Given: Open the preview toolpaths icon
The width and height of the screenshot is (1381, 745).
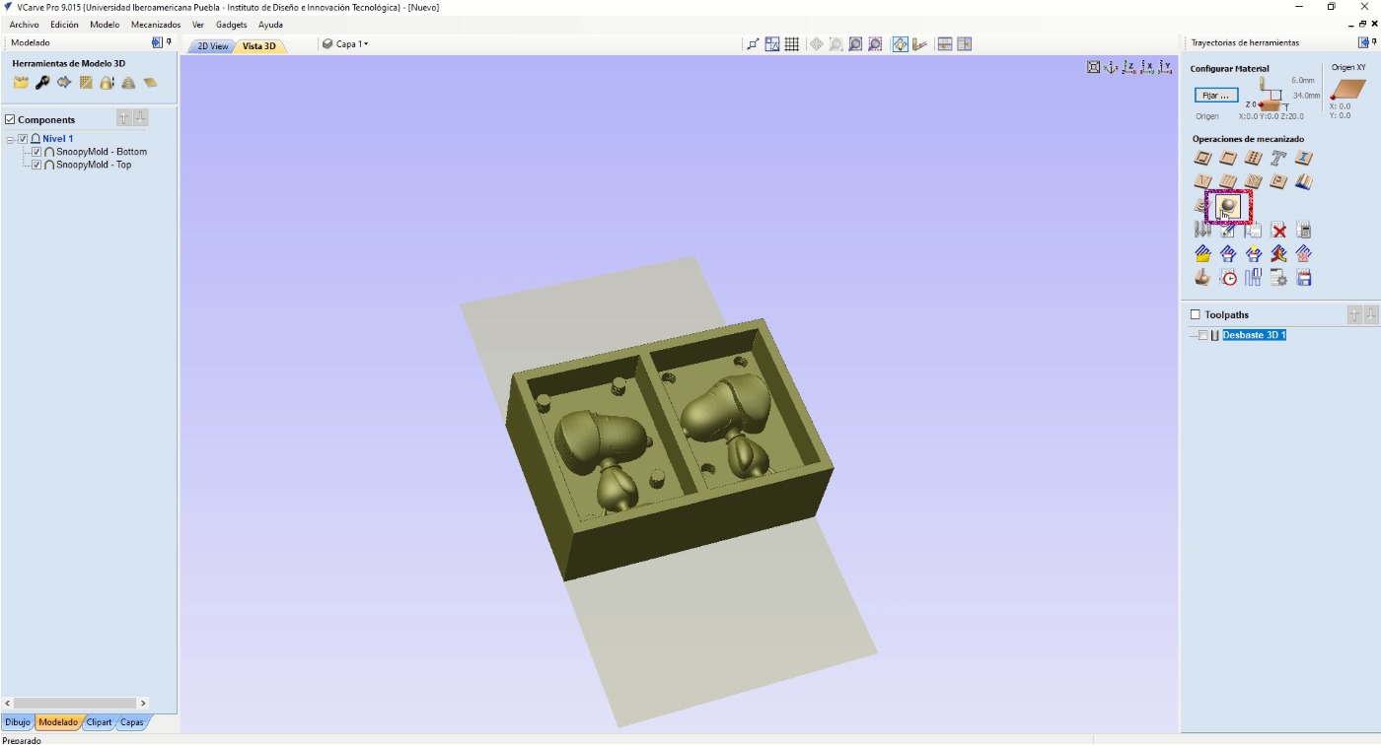Looking at the screenshot, I should pyautogui.click(x=1202, y=278).
